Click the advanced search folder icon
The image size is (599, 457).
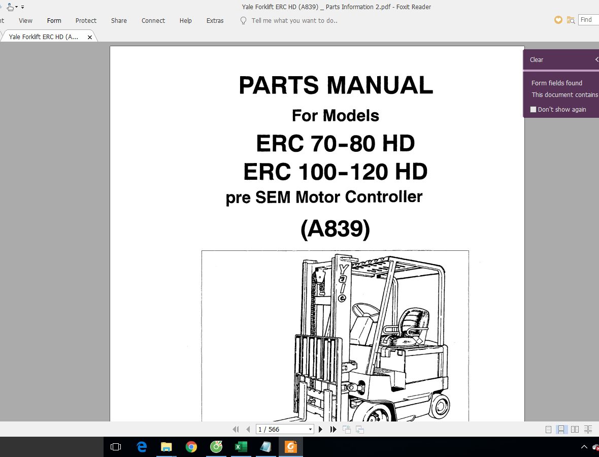[571, 20]
